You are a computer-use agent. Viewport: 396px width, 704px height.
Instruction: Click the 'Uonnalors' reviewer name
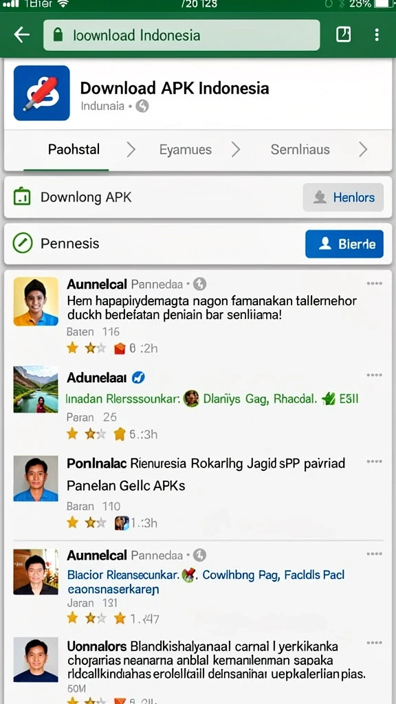coord(97,646)
